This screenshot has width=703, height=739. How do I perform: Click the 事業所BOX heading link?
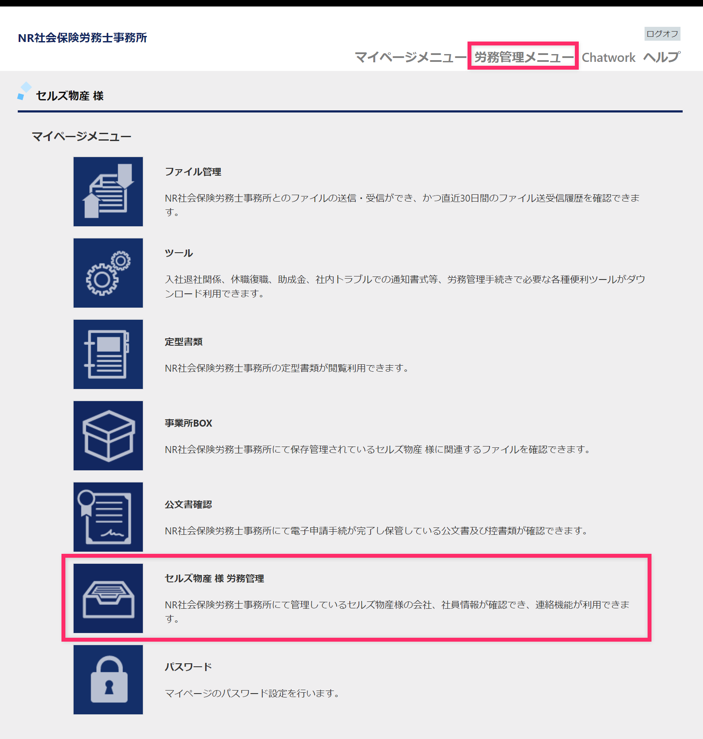pyautogui.click(x=188, y=423)
